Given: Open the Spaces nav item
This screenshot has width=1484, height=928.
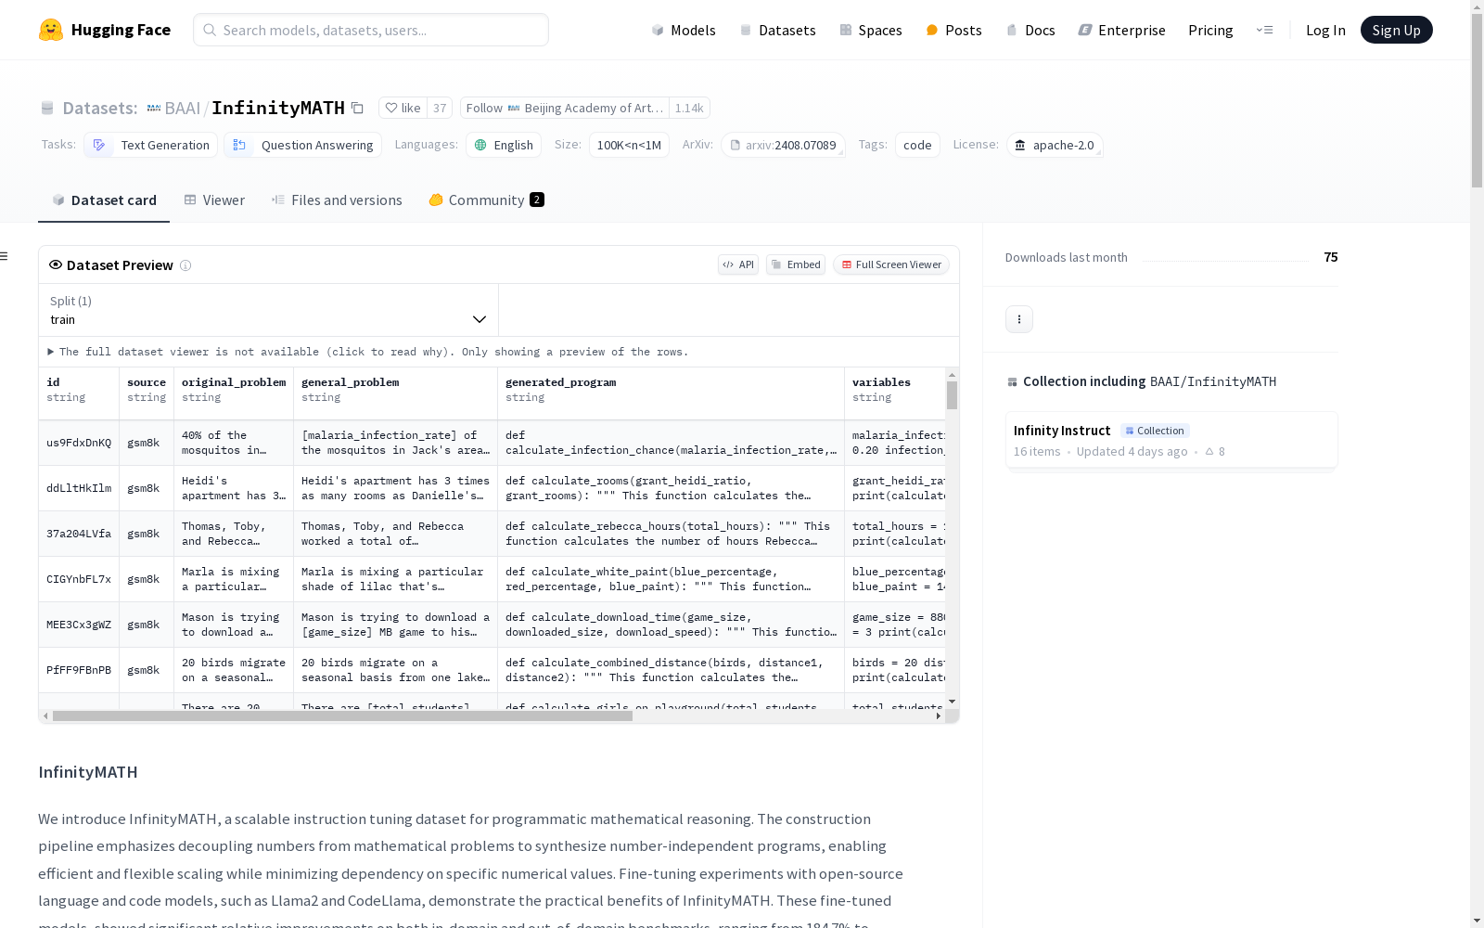Looking at the screenshot, I should pyautogui.click(x=871, y=30).
